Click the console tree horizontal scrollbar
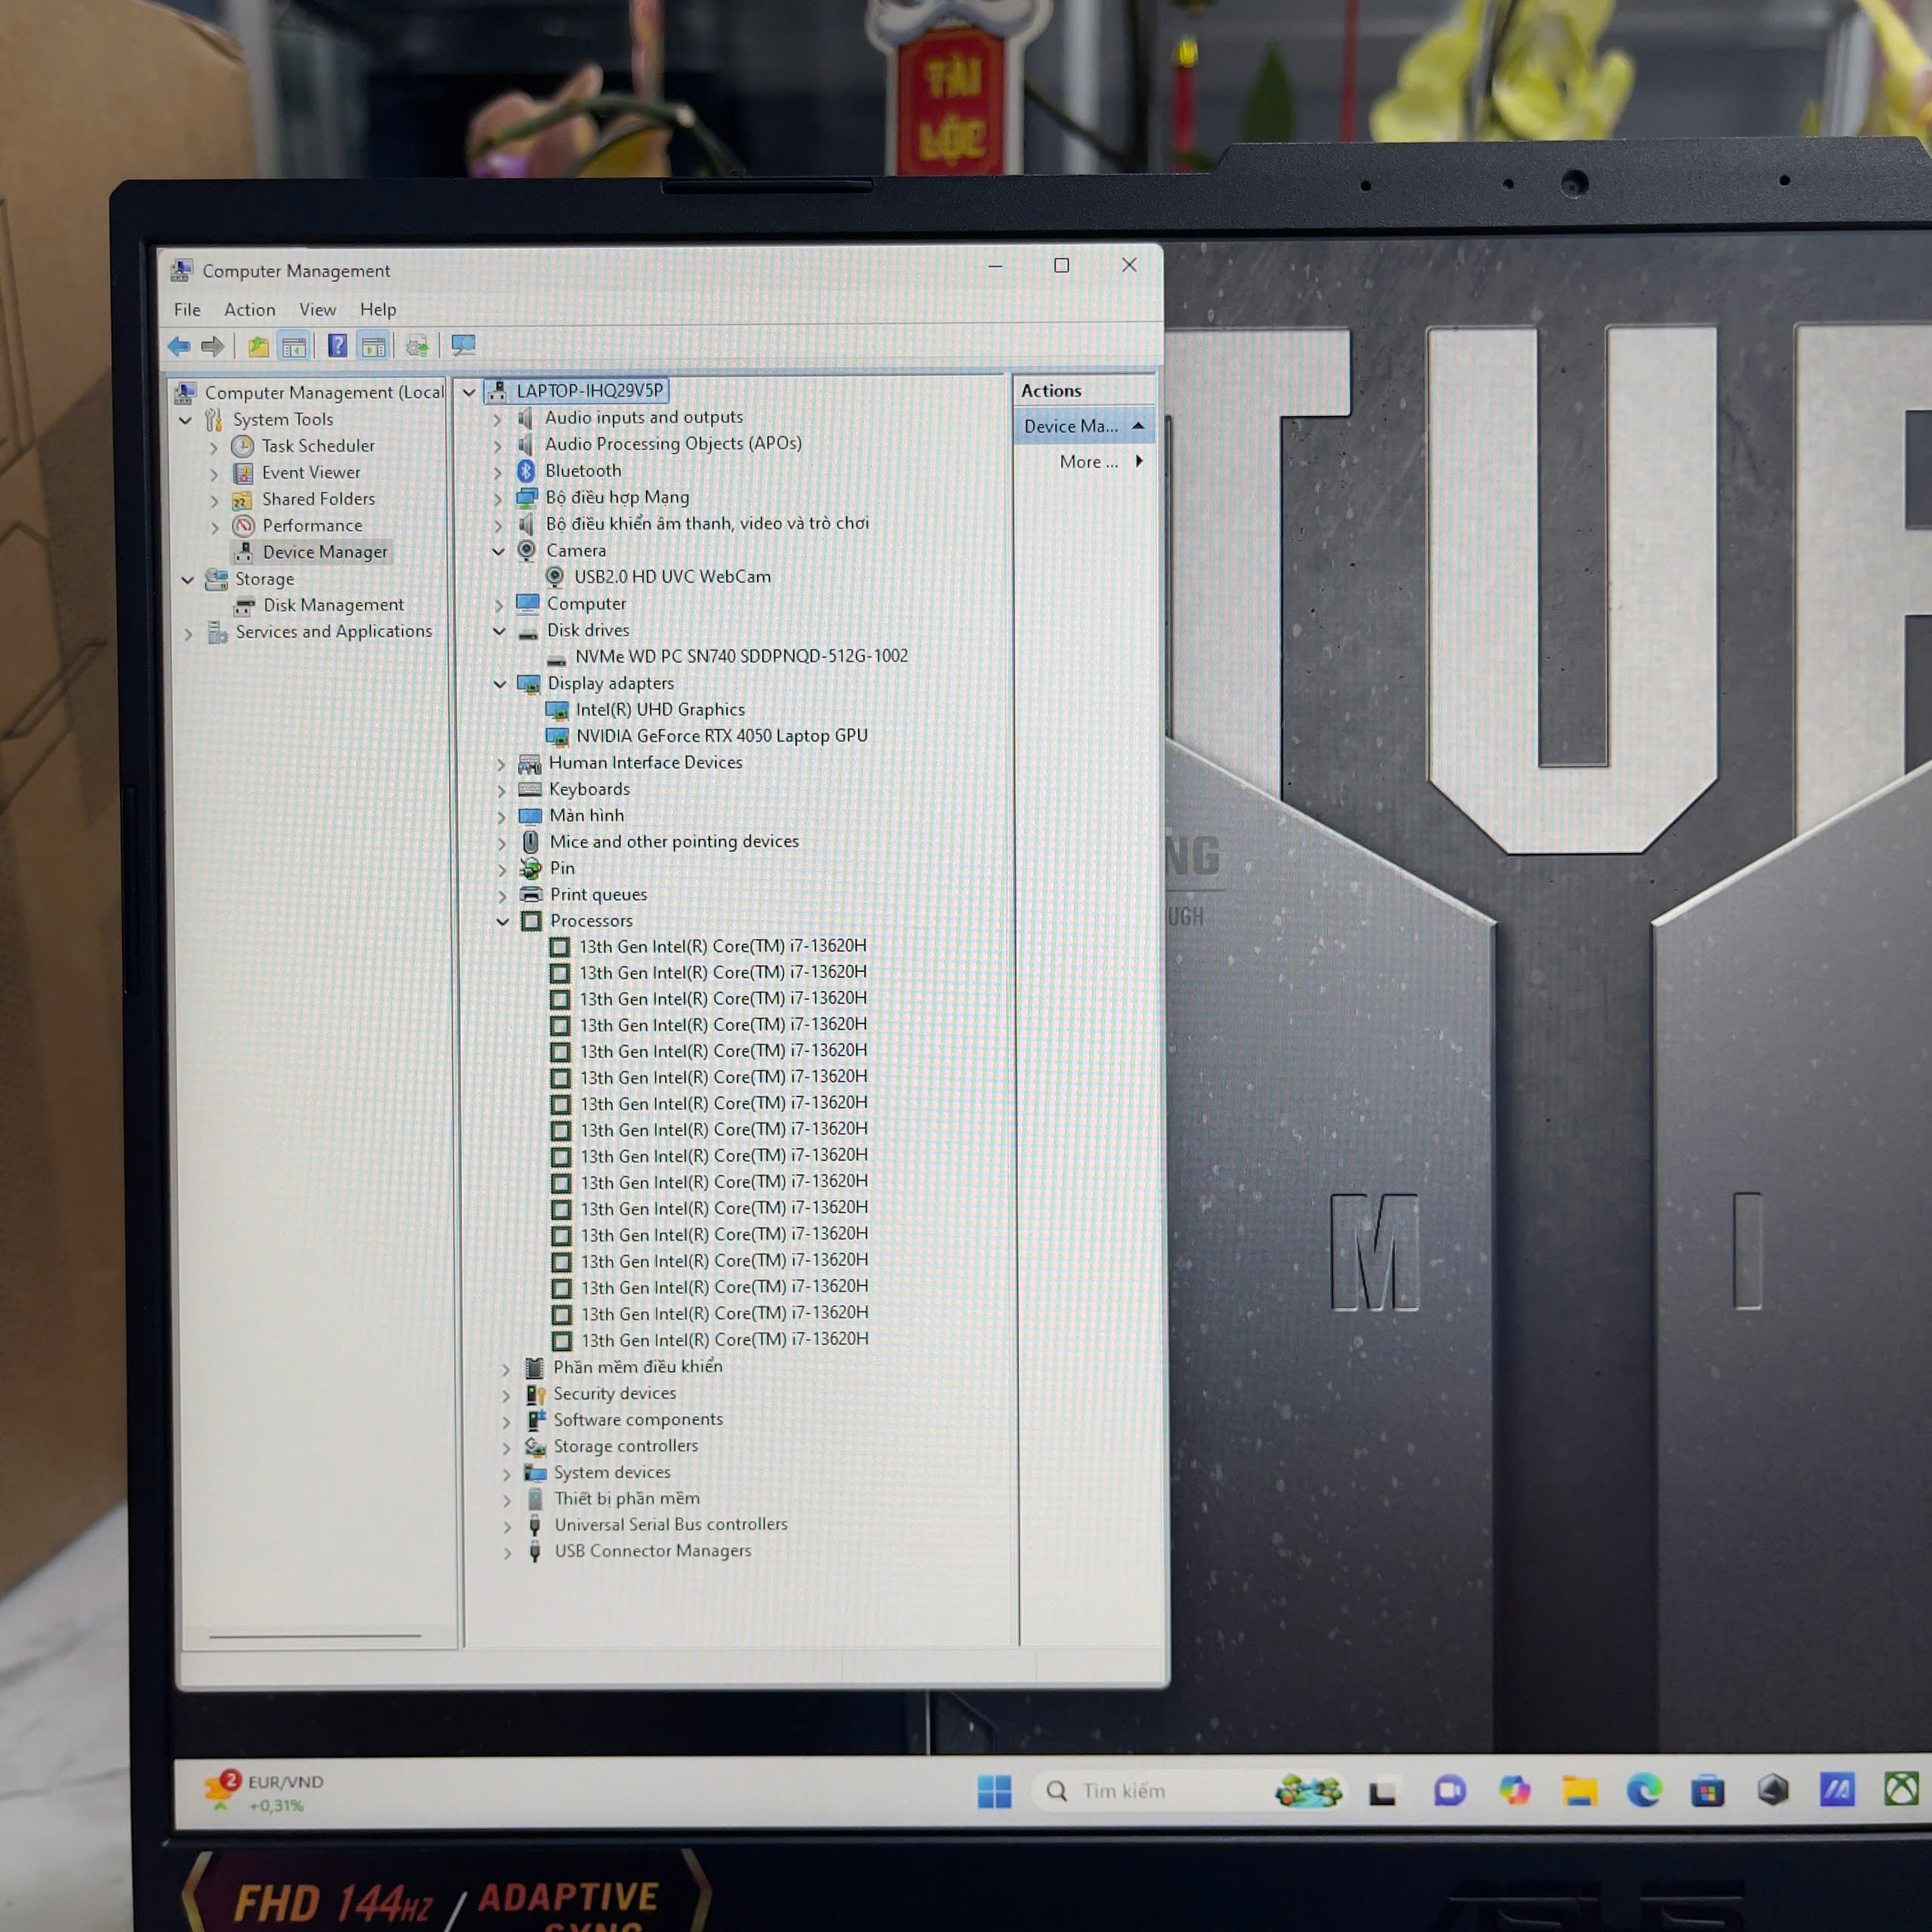1932x1932 pixels. (x=315, y=1636)
